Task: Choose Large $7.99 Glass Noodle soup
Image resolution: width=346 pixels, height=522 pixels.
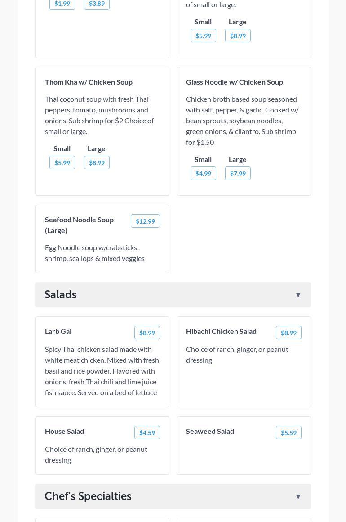Action: 238,174
